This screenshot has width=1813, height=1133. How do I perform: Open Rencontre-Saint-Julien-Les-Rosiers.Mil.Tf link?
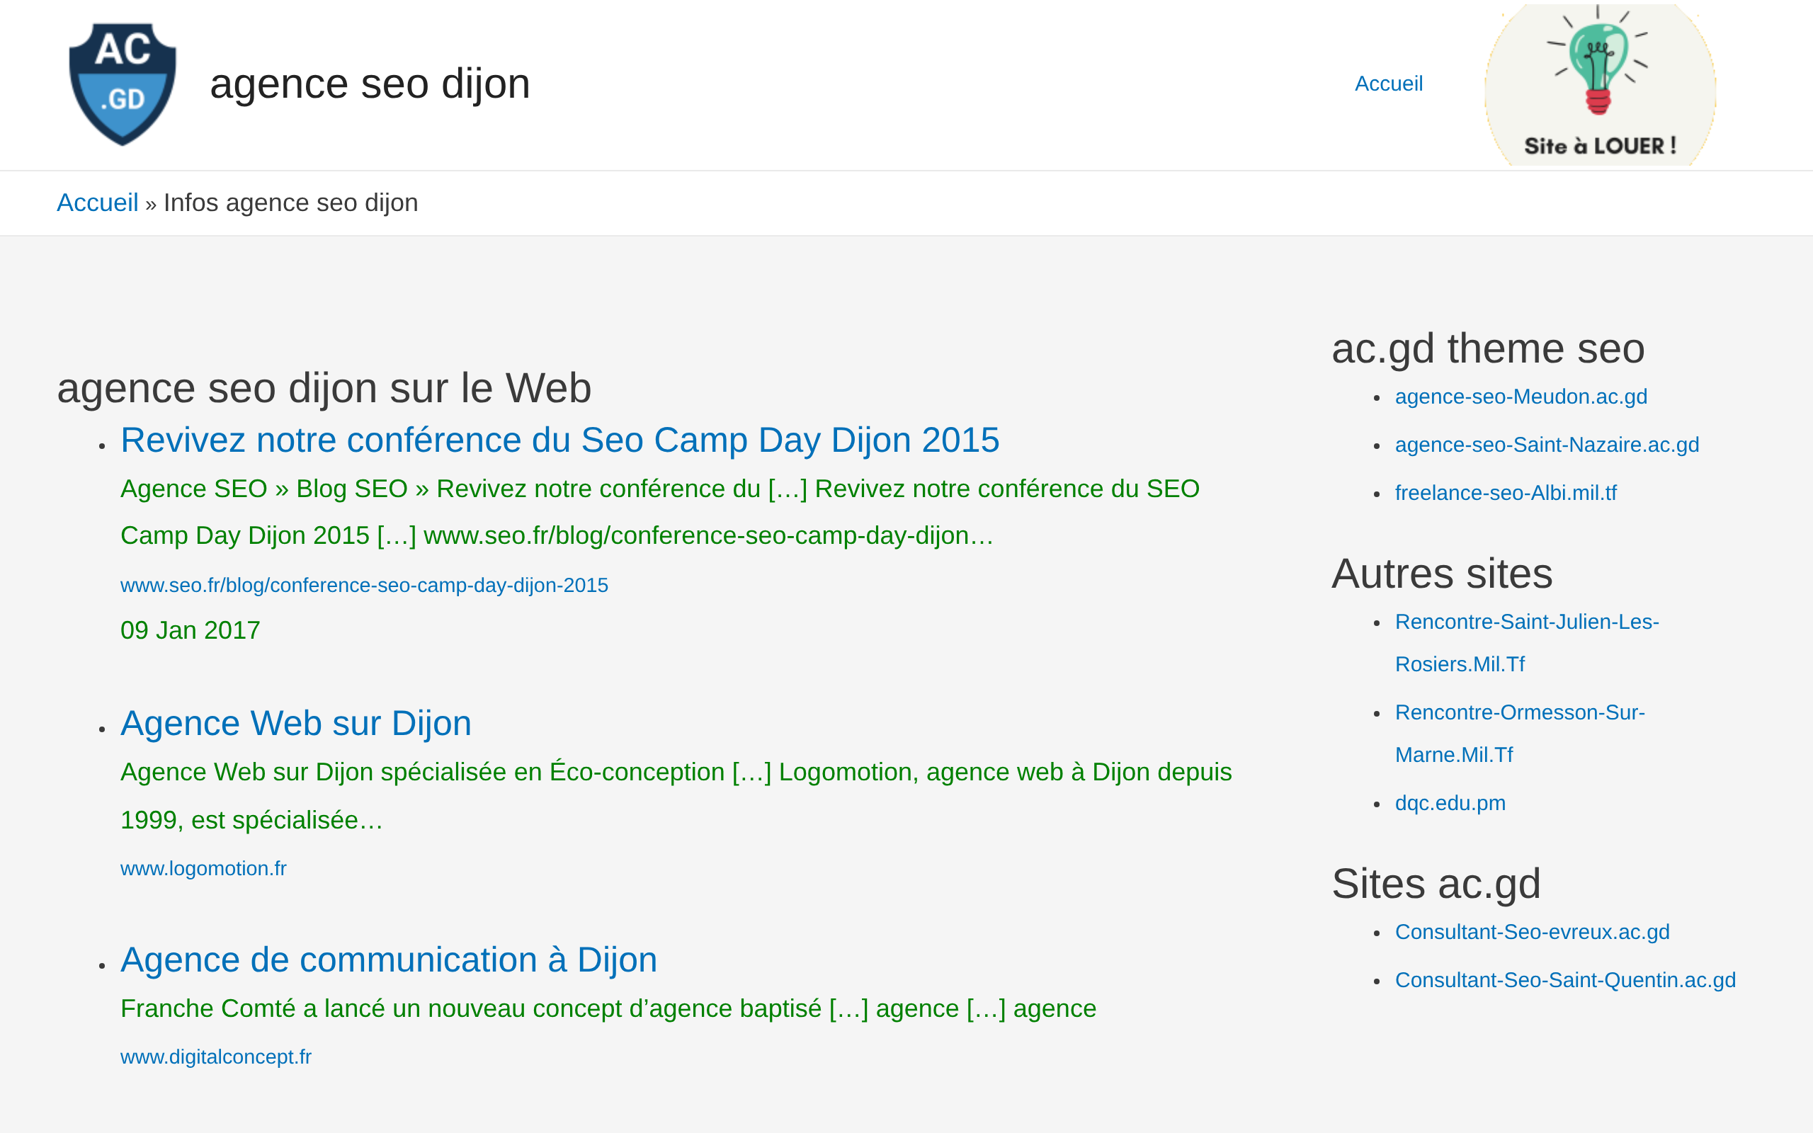(1527, 643)
